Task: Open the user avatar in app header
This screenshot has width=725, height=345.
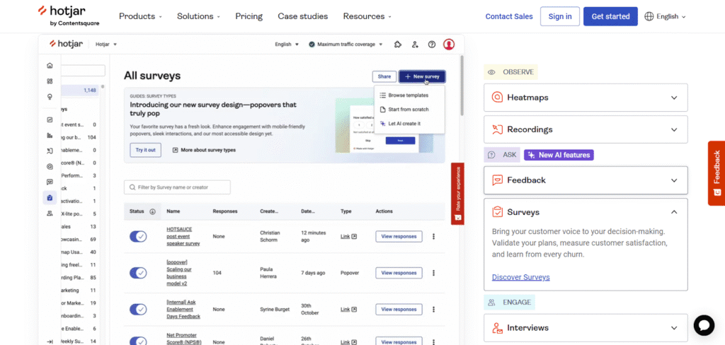Action: click(449, 44)
